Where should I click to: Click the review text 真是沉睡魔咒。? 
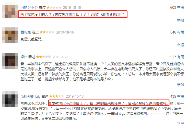[x=32, y=39]
